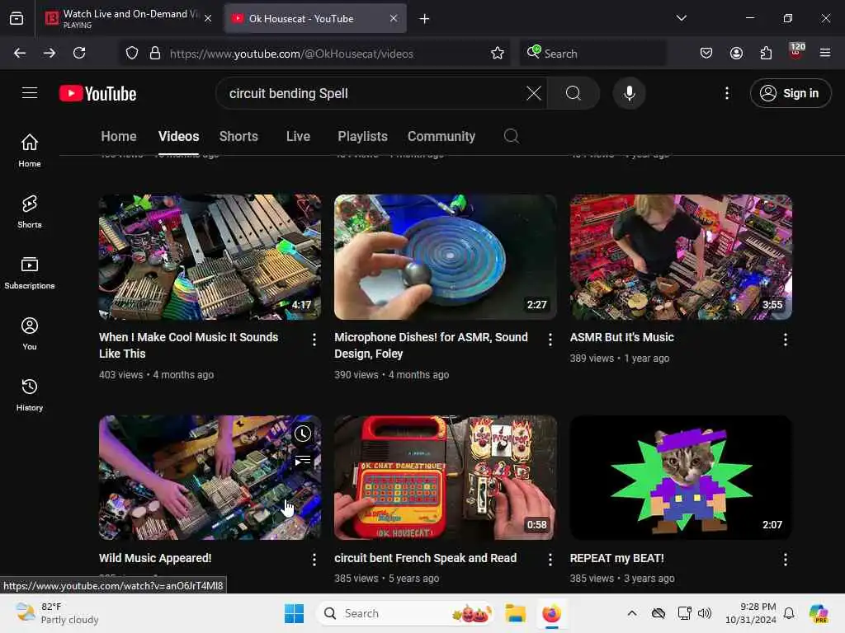
Task: Open Firefox View icon
Action: (x=17, y=18)
